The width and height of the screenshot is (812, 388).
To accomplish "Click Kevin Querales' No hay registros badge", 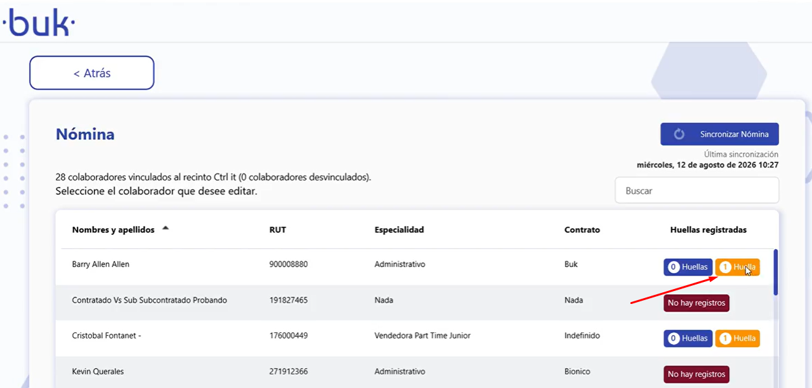I will [696, 374].
